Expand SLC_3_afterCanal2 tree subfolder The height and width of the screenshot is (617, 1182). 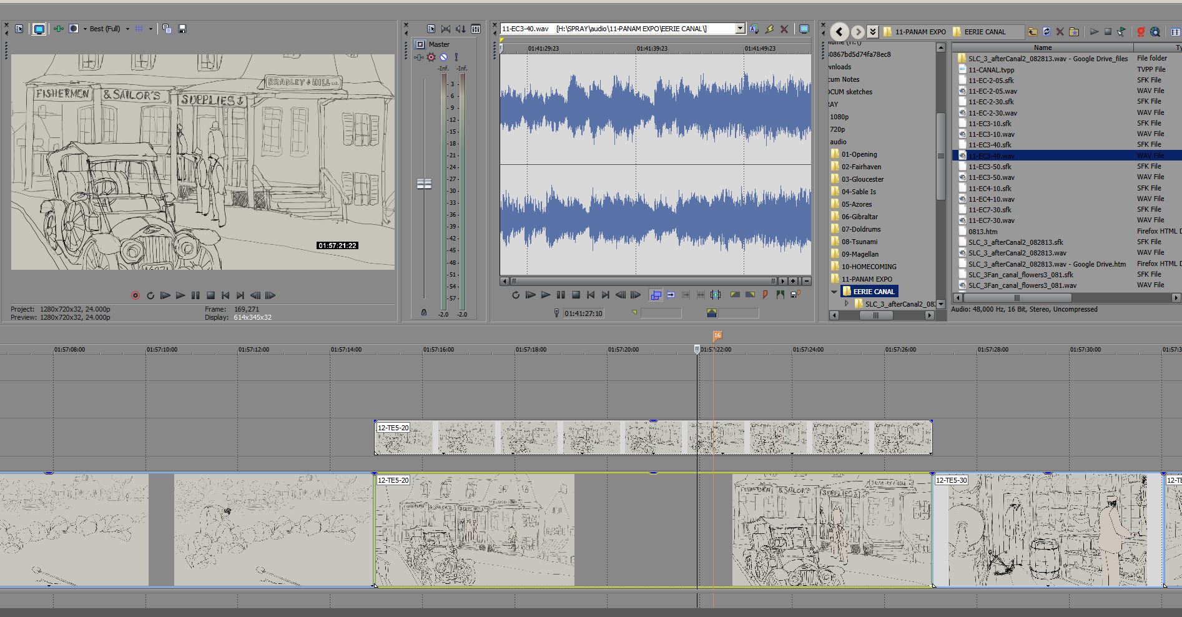coord(847,304)
